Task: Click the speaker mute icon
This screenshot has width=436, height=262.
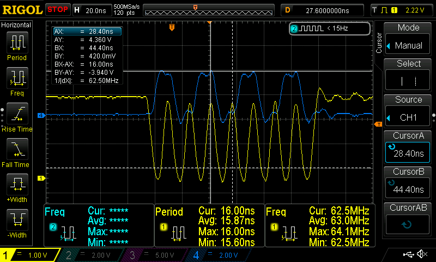Action: [x=421, y=254]
